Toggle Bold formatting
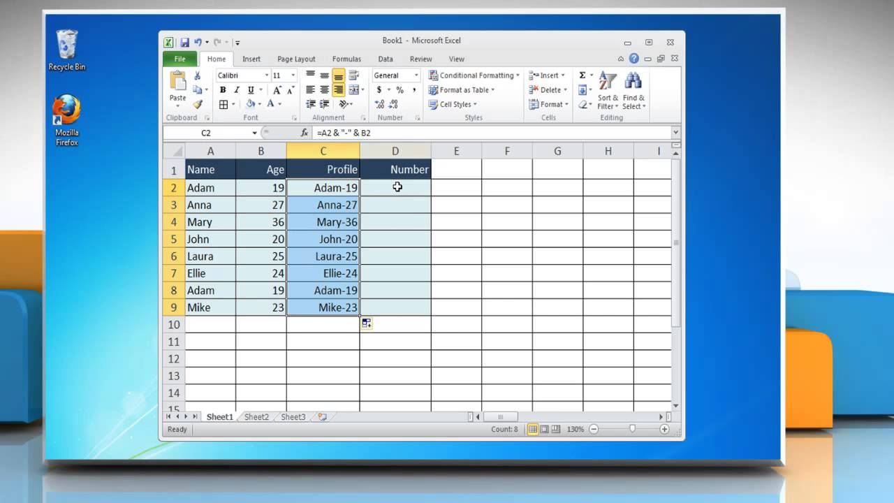This screenshot has height=503, width=894. [223, 90]
